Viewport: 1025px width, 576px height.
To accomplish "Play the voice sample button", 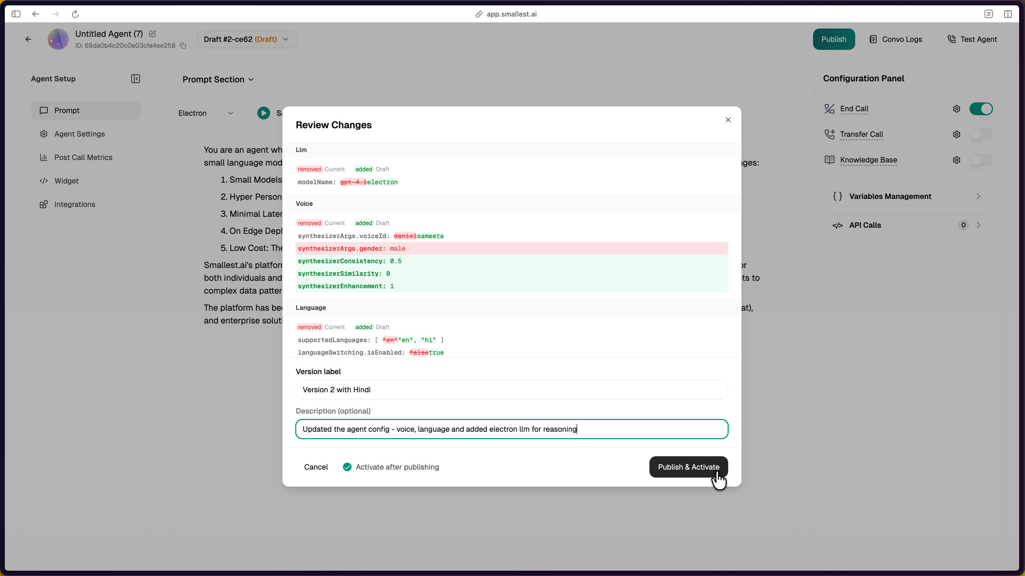I will tap(263, 113).
